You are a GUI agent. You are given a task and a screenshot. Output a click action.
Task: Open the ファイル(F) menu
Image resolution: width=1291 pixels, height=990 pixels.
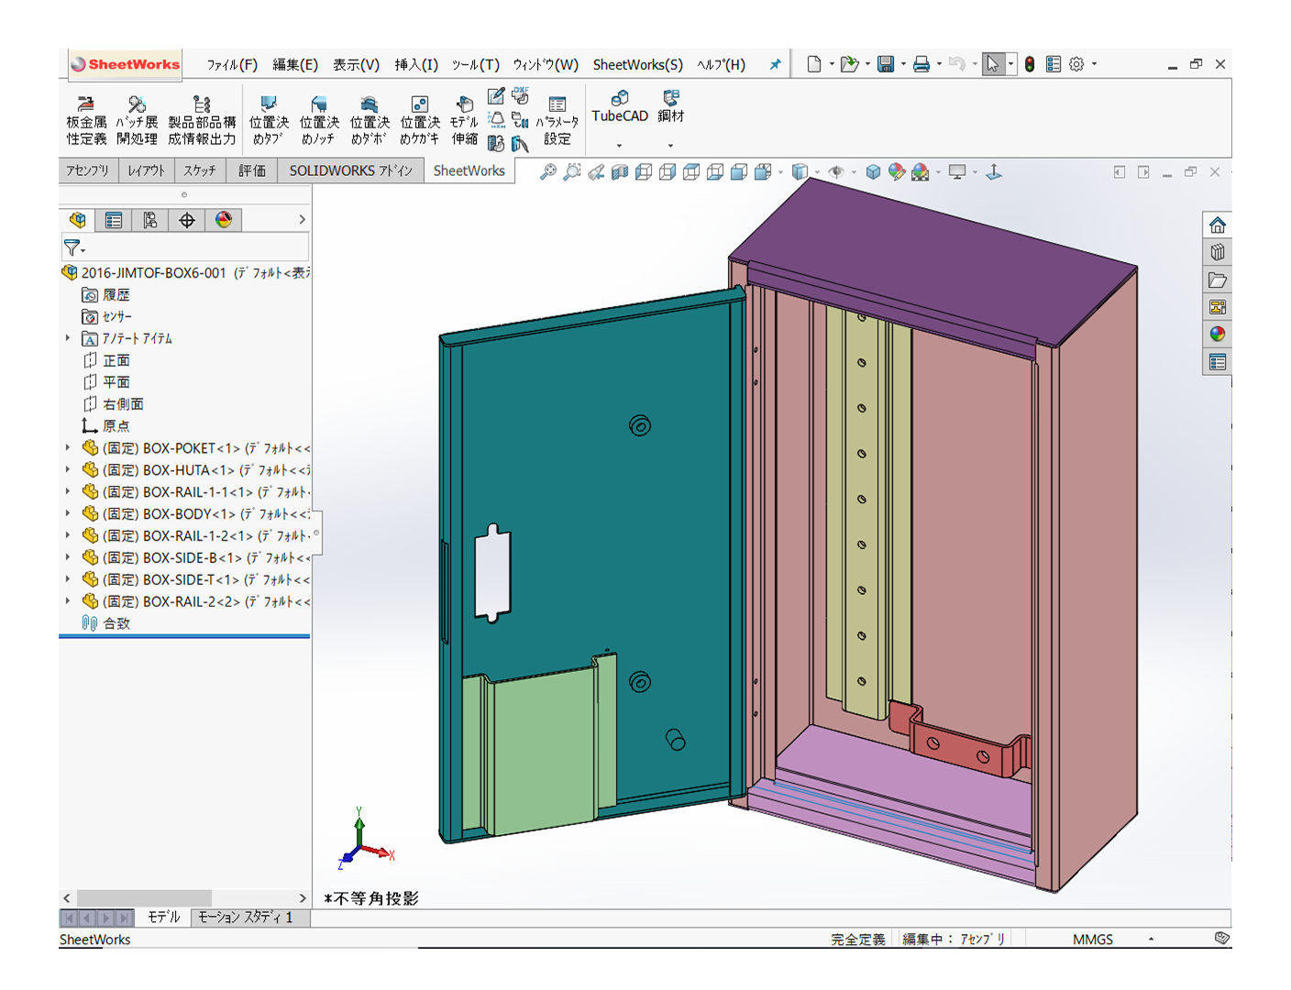pos(232,64)
